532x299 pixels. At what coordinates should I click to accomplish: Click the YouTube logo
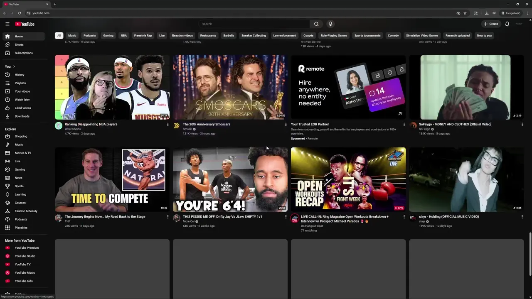tap(25, 24)
